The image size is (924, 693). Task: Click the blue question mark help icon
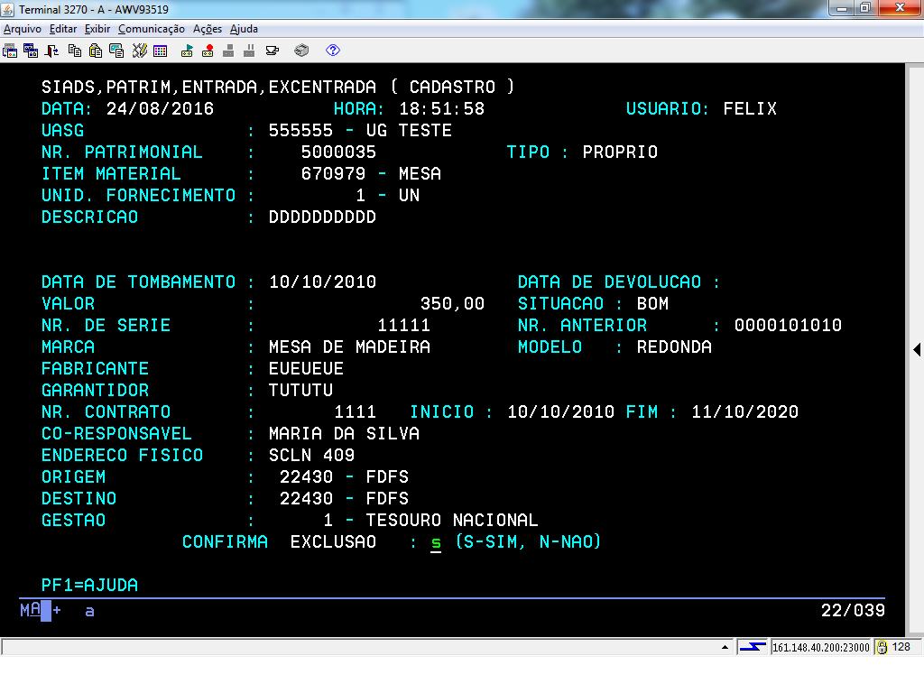click(333, 51)
